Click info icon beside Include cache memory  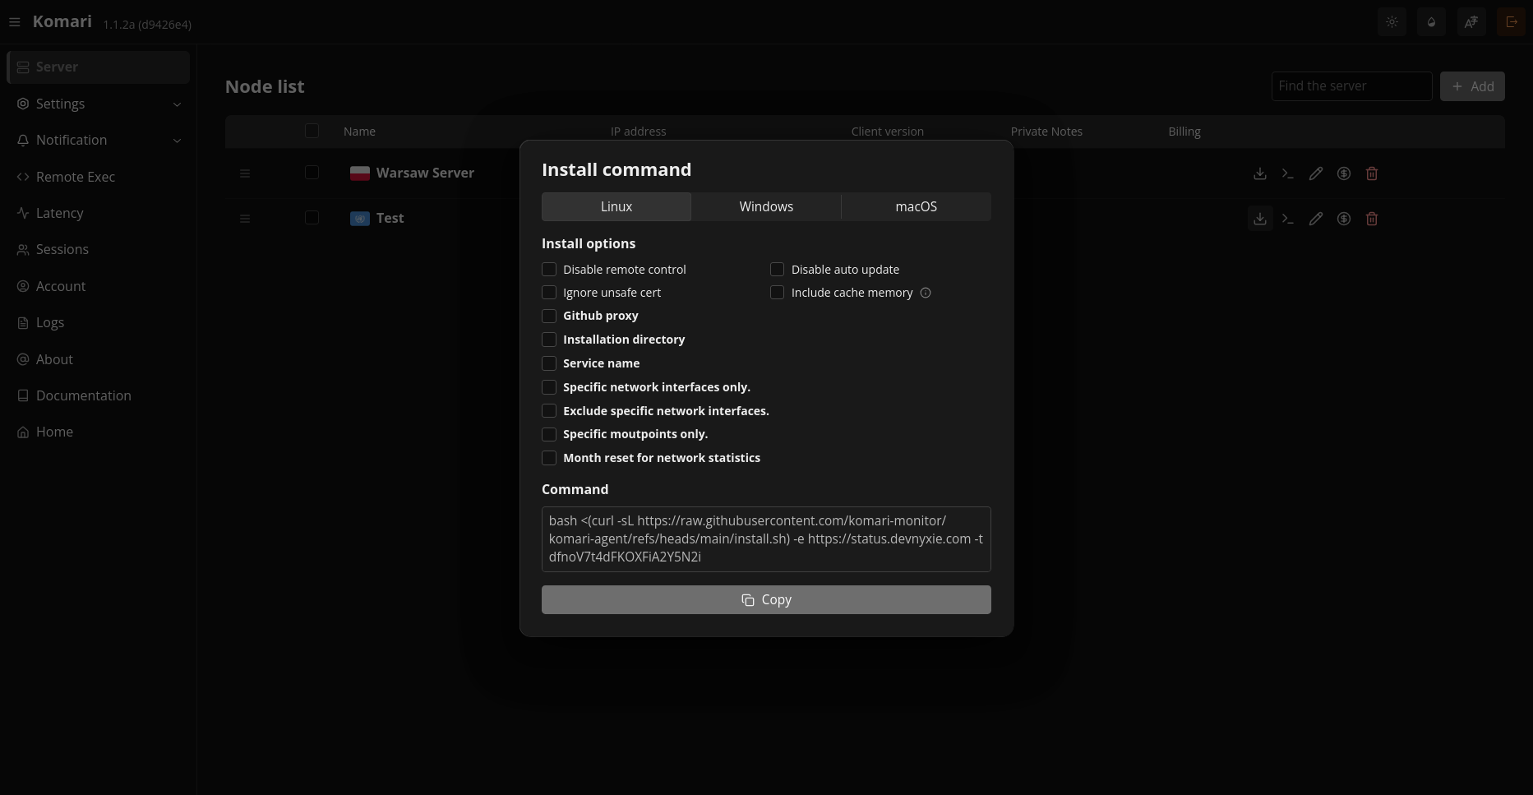[x=926, y=293]
